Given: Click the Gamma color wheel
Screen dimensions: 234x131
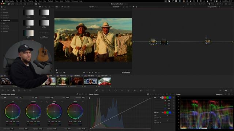Looking at the screenshot, I should (x=33, y=111).
